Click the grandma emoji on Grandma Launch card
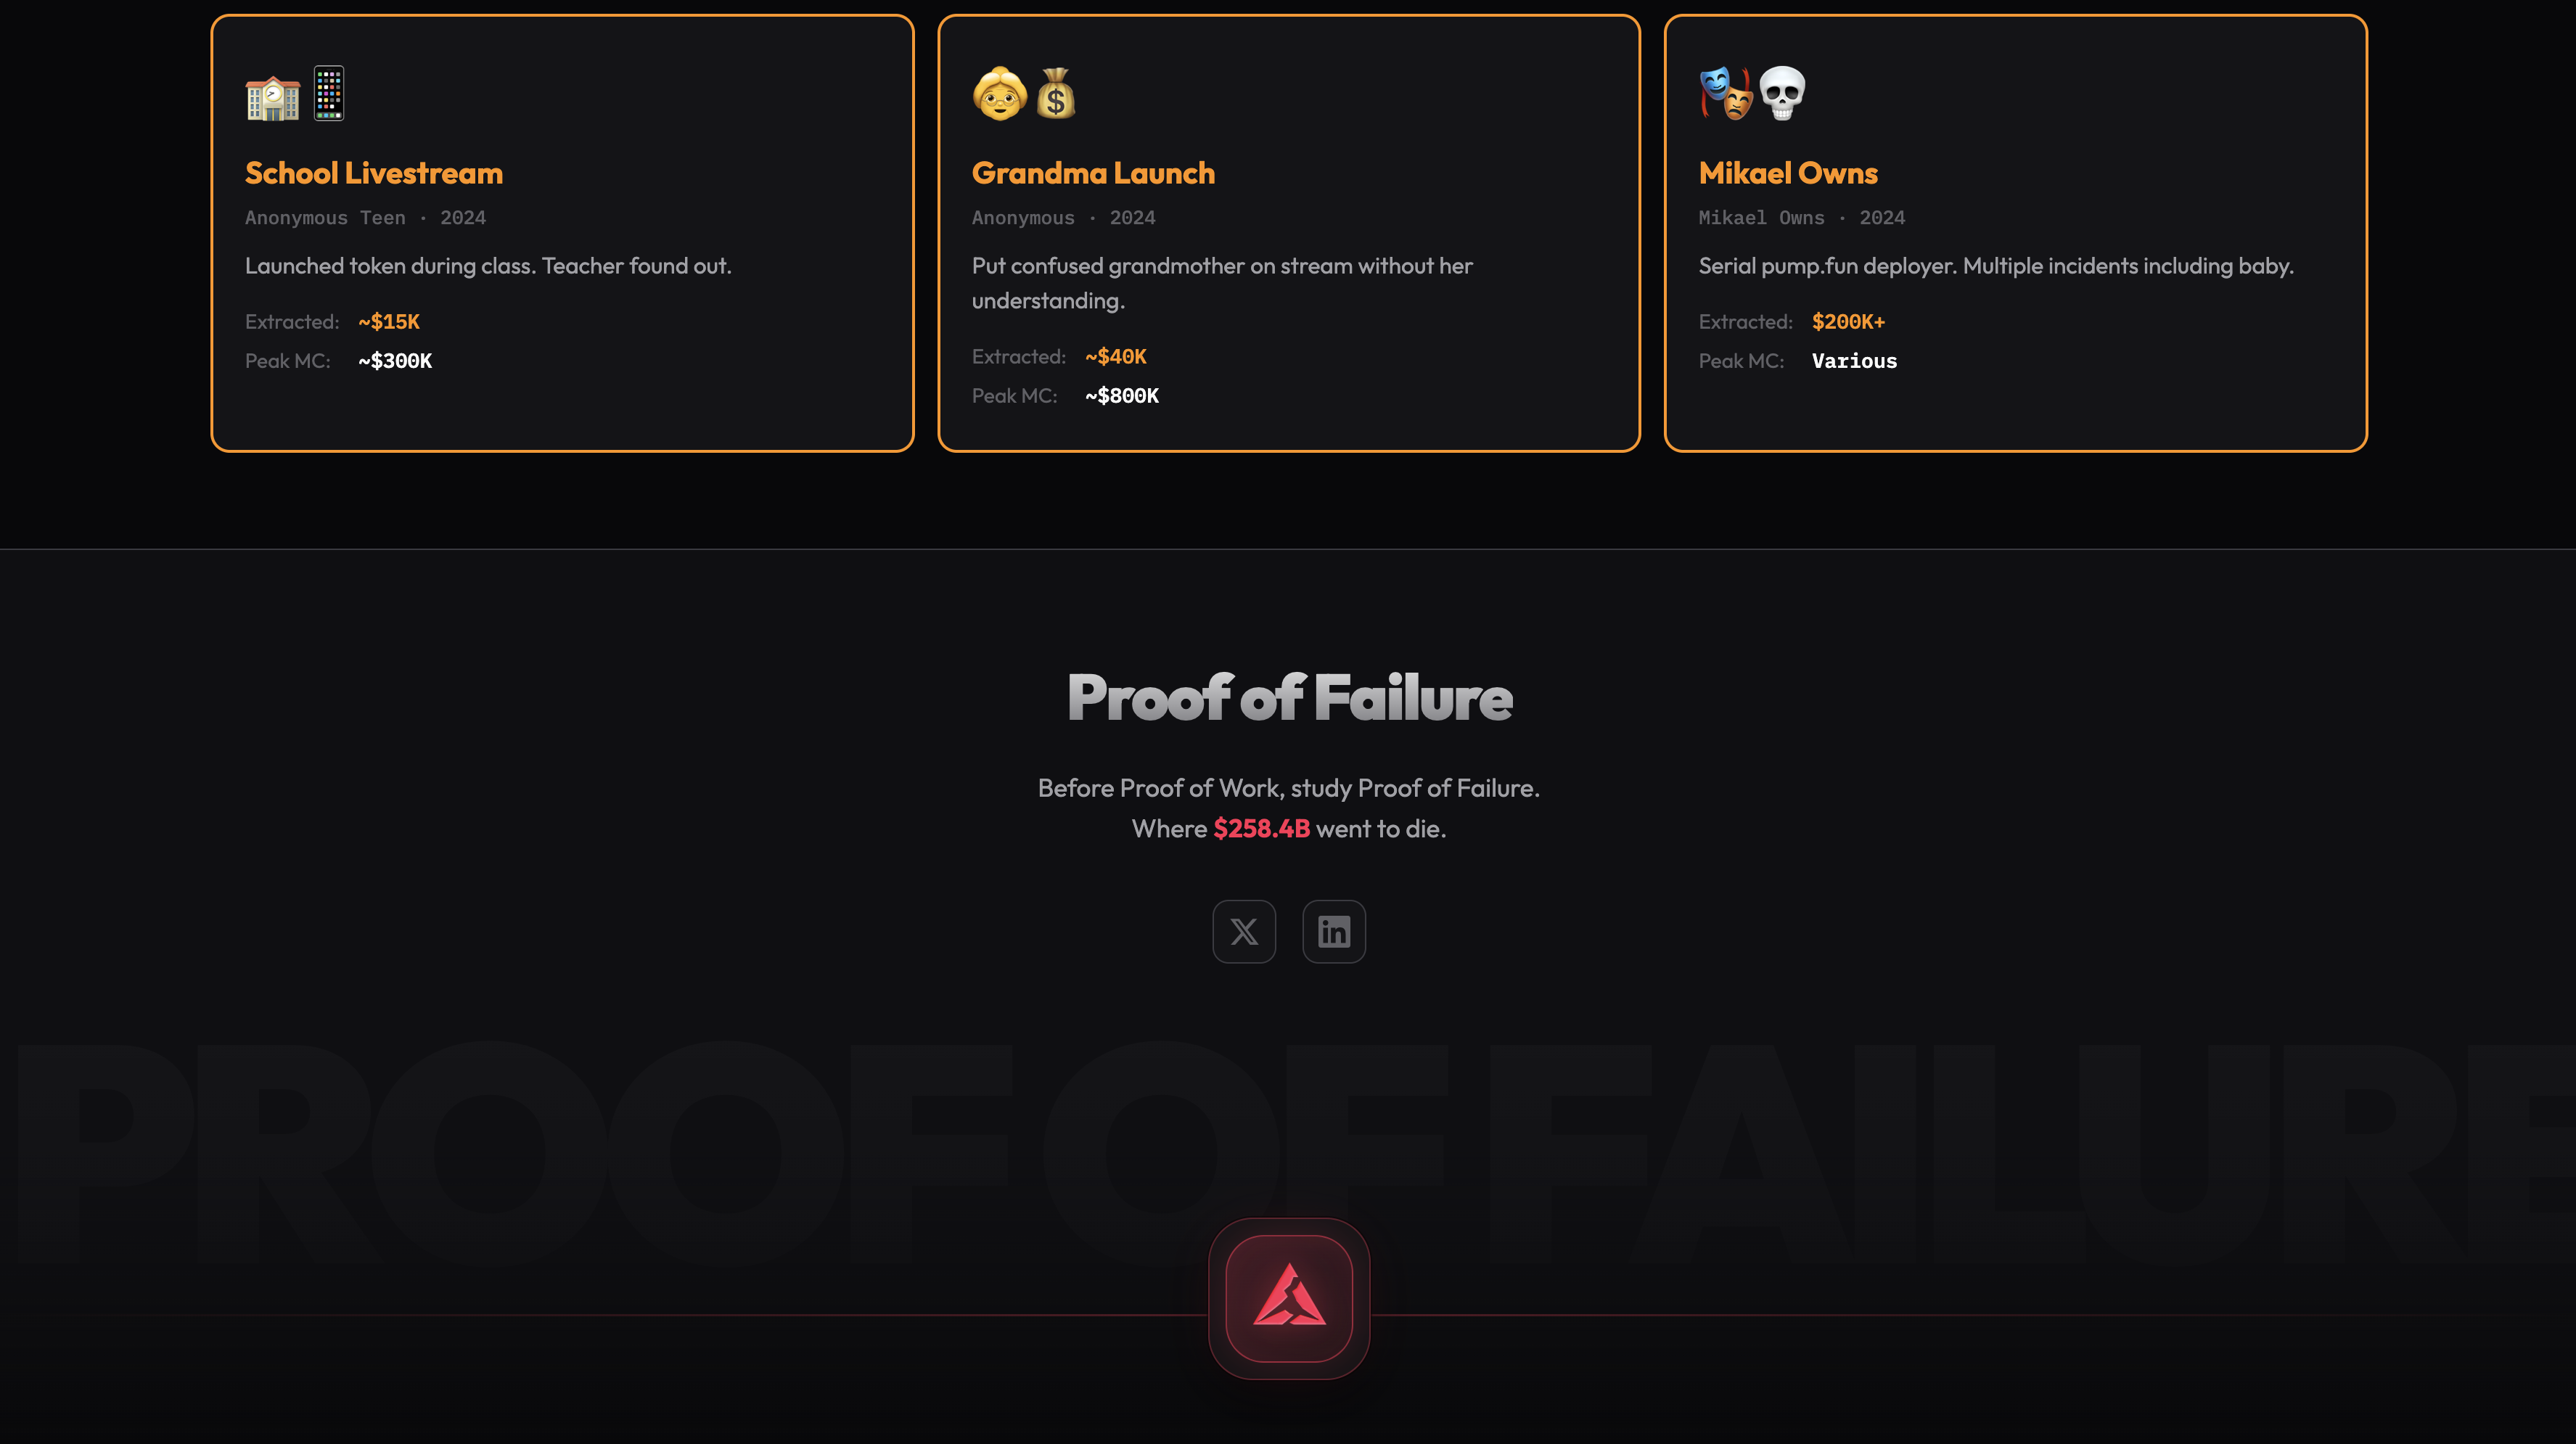 (x=999, y=93)
